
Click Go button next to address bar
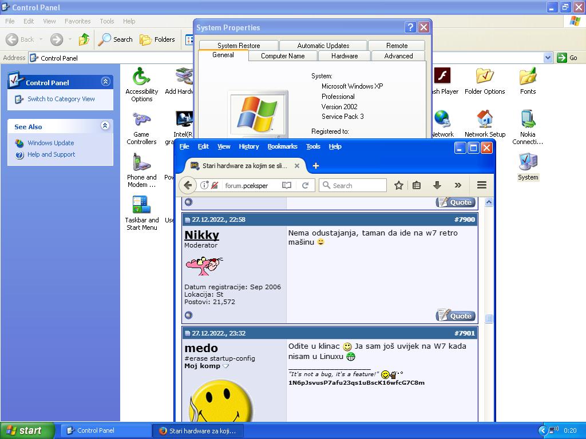coord(567,58)
